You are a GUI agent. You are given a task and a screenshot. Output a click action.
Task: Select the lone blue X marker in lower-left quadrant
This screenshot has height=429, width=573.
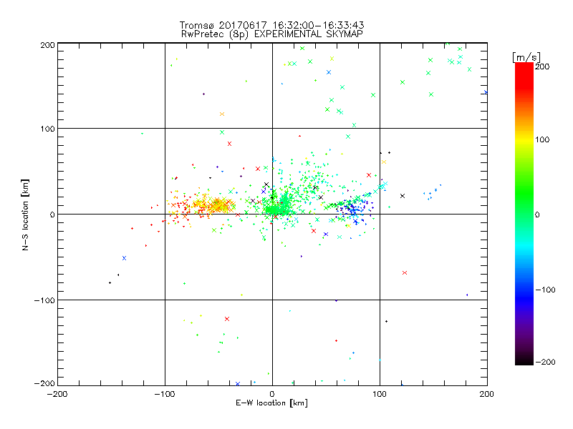[124, 258]
